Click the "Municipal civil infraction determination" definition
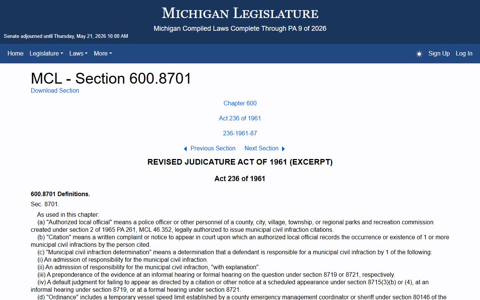 point(235,252)
